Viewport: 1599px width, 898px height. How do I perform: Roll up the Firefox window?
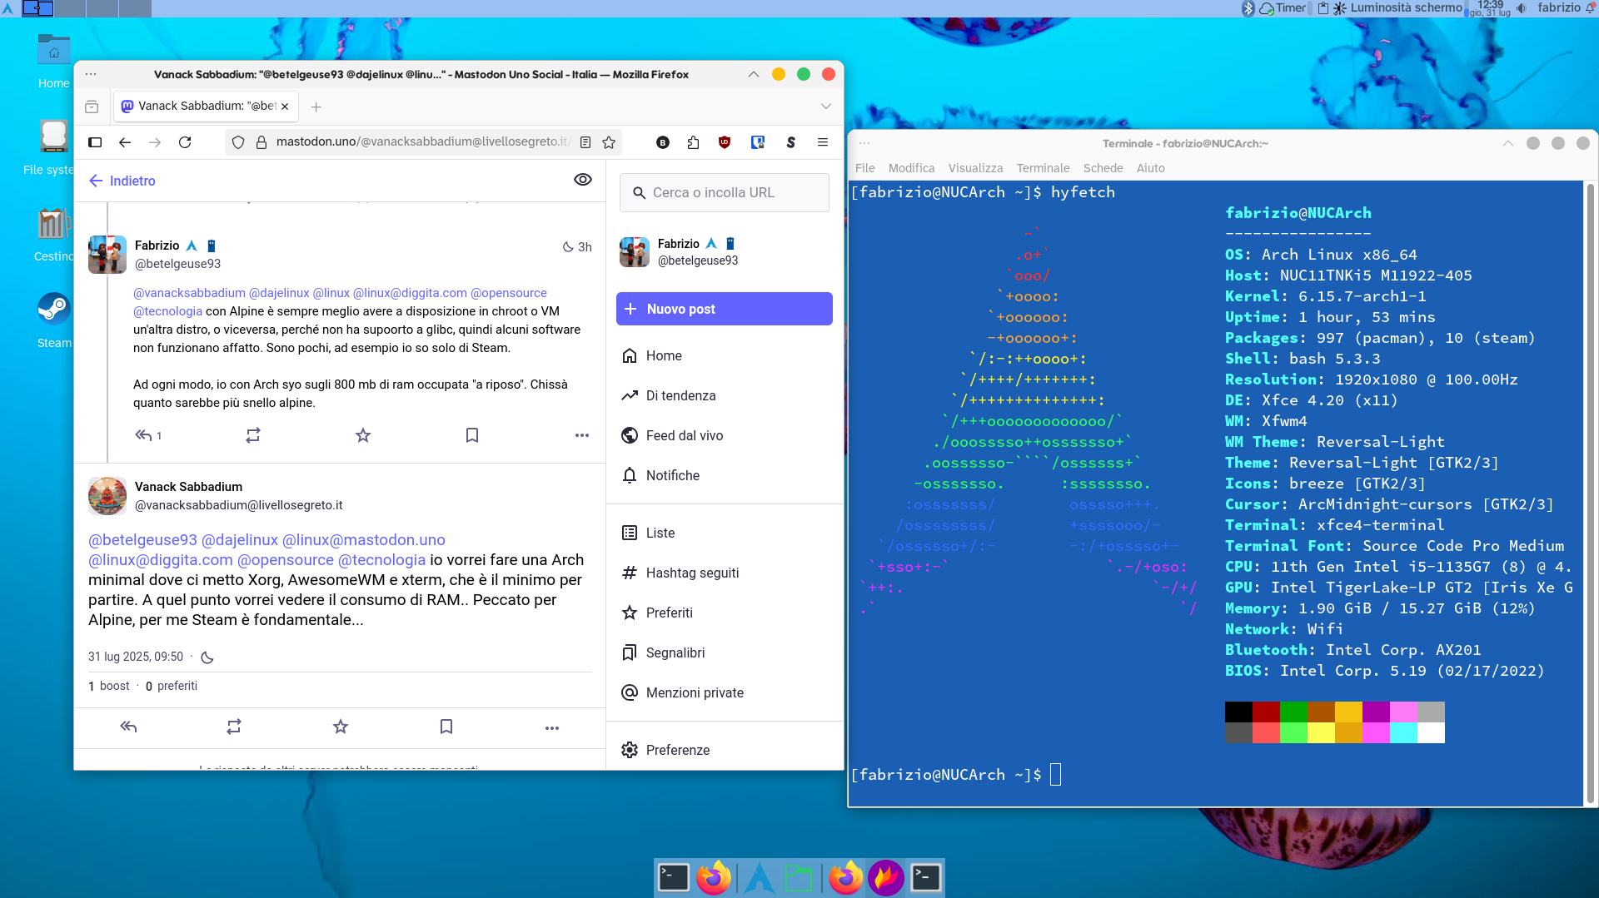pyautogui.click(x=754, y=74)
